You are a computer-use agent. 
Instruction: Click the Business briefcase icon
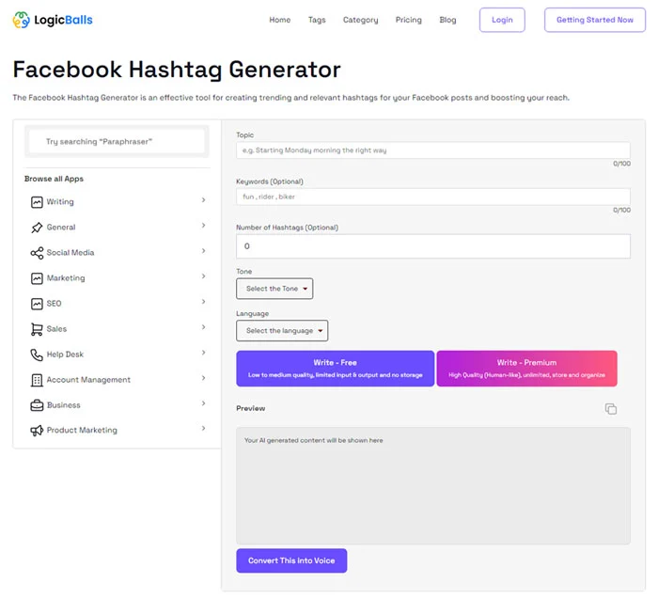tap(37, 405)
